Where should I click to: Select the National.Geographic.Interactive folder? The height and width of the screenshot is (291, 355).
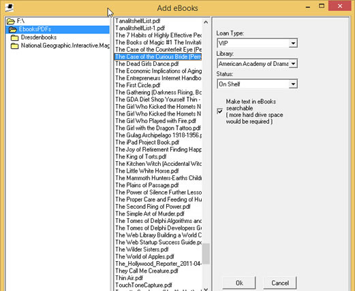pos(65,46)
